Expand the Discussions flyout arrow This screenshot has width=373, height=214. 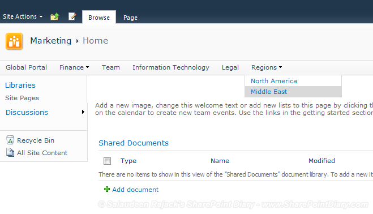point(83,112)
